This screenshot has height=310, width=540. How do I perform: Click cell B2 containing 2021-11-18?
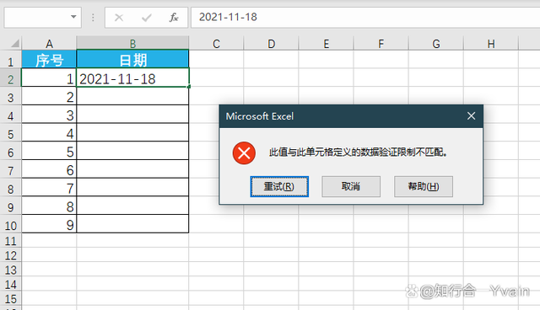pyautogui.click(x=132, y=77)
